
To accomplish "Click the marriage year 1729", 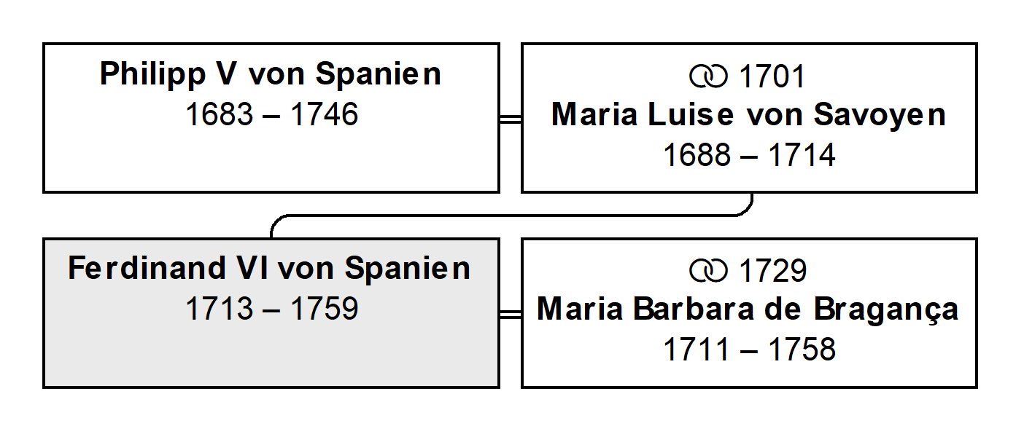I will click(x=773, y=272).
